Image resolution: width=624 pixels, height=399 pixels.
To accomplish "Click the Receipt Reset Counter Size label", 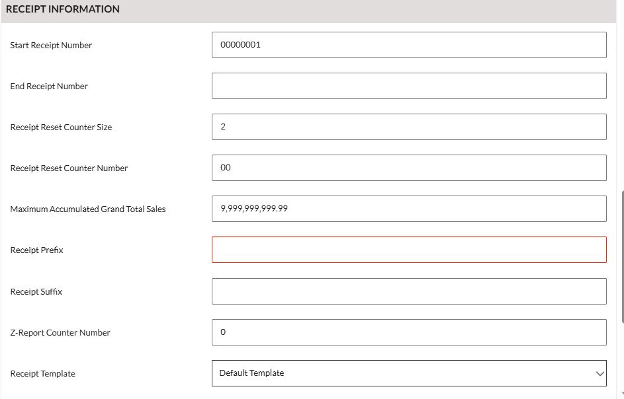I will click(x=61, y=127).
